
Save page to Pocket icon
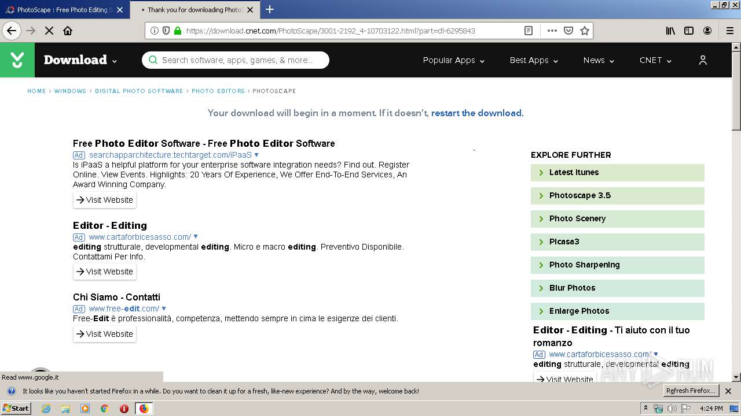(568, 31)
